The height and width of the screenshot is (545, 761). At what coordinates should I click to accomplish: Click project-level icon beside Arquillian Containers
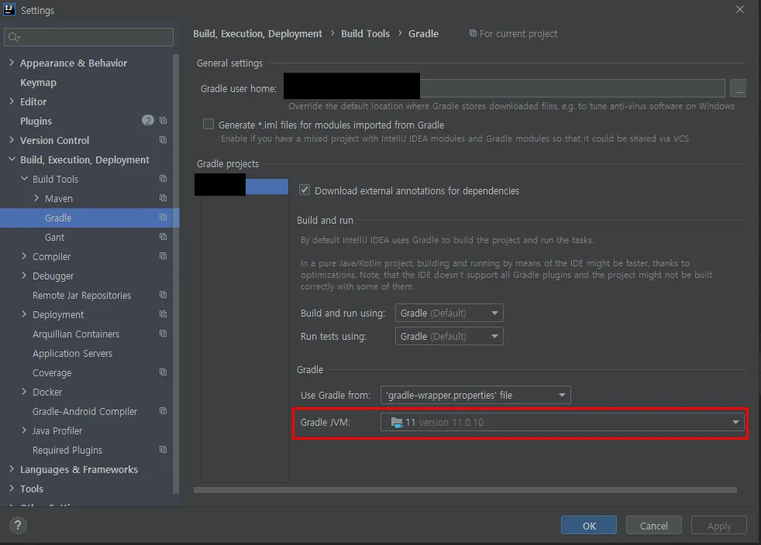[x=163, y=334]
